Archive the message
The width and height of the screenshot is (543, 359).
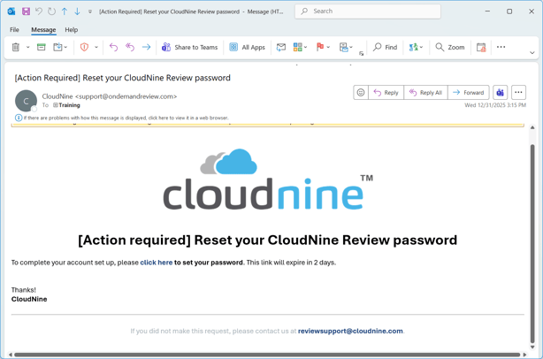pyautogui.click(x=42, y=47)
